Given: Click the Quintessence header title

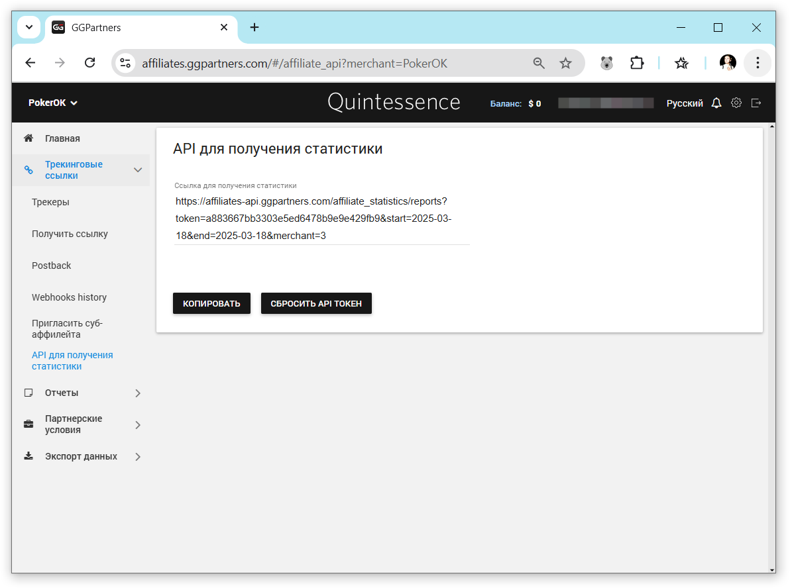Looking at the screenshot, I should 394,102.
